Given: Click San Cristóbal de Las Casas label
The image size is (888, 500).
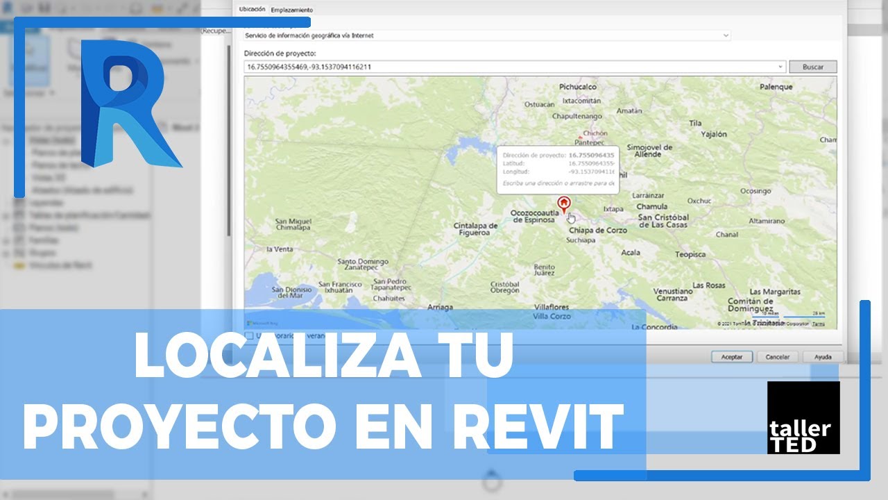Looking at the screenshot, I should coord(664,221).
